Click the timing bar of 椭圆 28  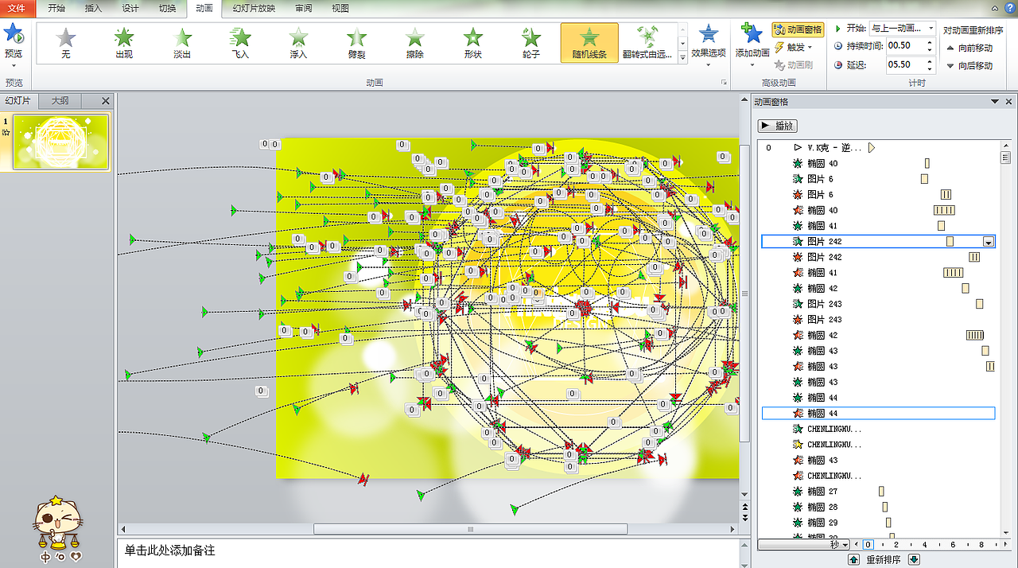click(885, 507)
